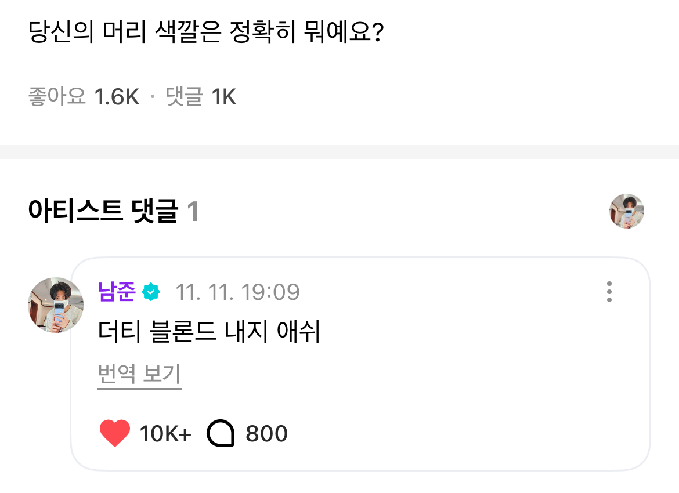Click the 10K+ like count on the comment
The height and width of the screenshot is (493, 679).
[x=165, y=434]
